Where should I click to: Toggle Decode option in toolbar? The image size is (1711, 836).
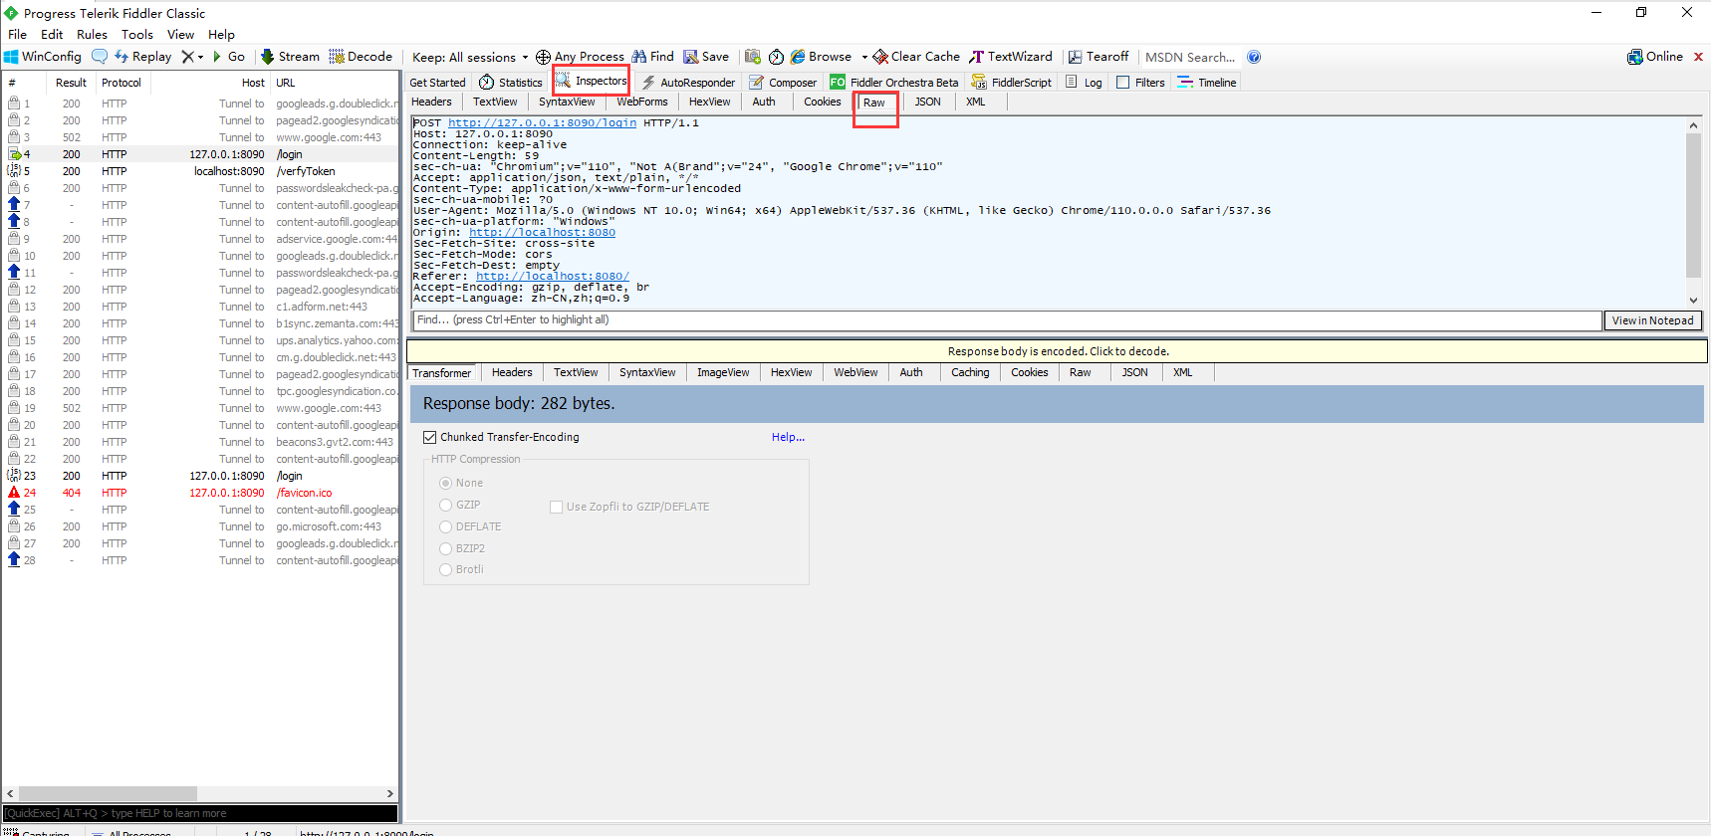click(x=361, y=57)
